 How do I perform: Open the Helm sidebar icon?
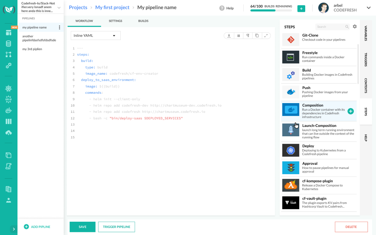tap(9, 100)
